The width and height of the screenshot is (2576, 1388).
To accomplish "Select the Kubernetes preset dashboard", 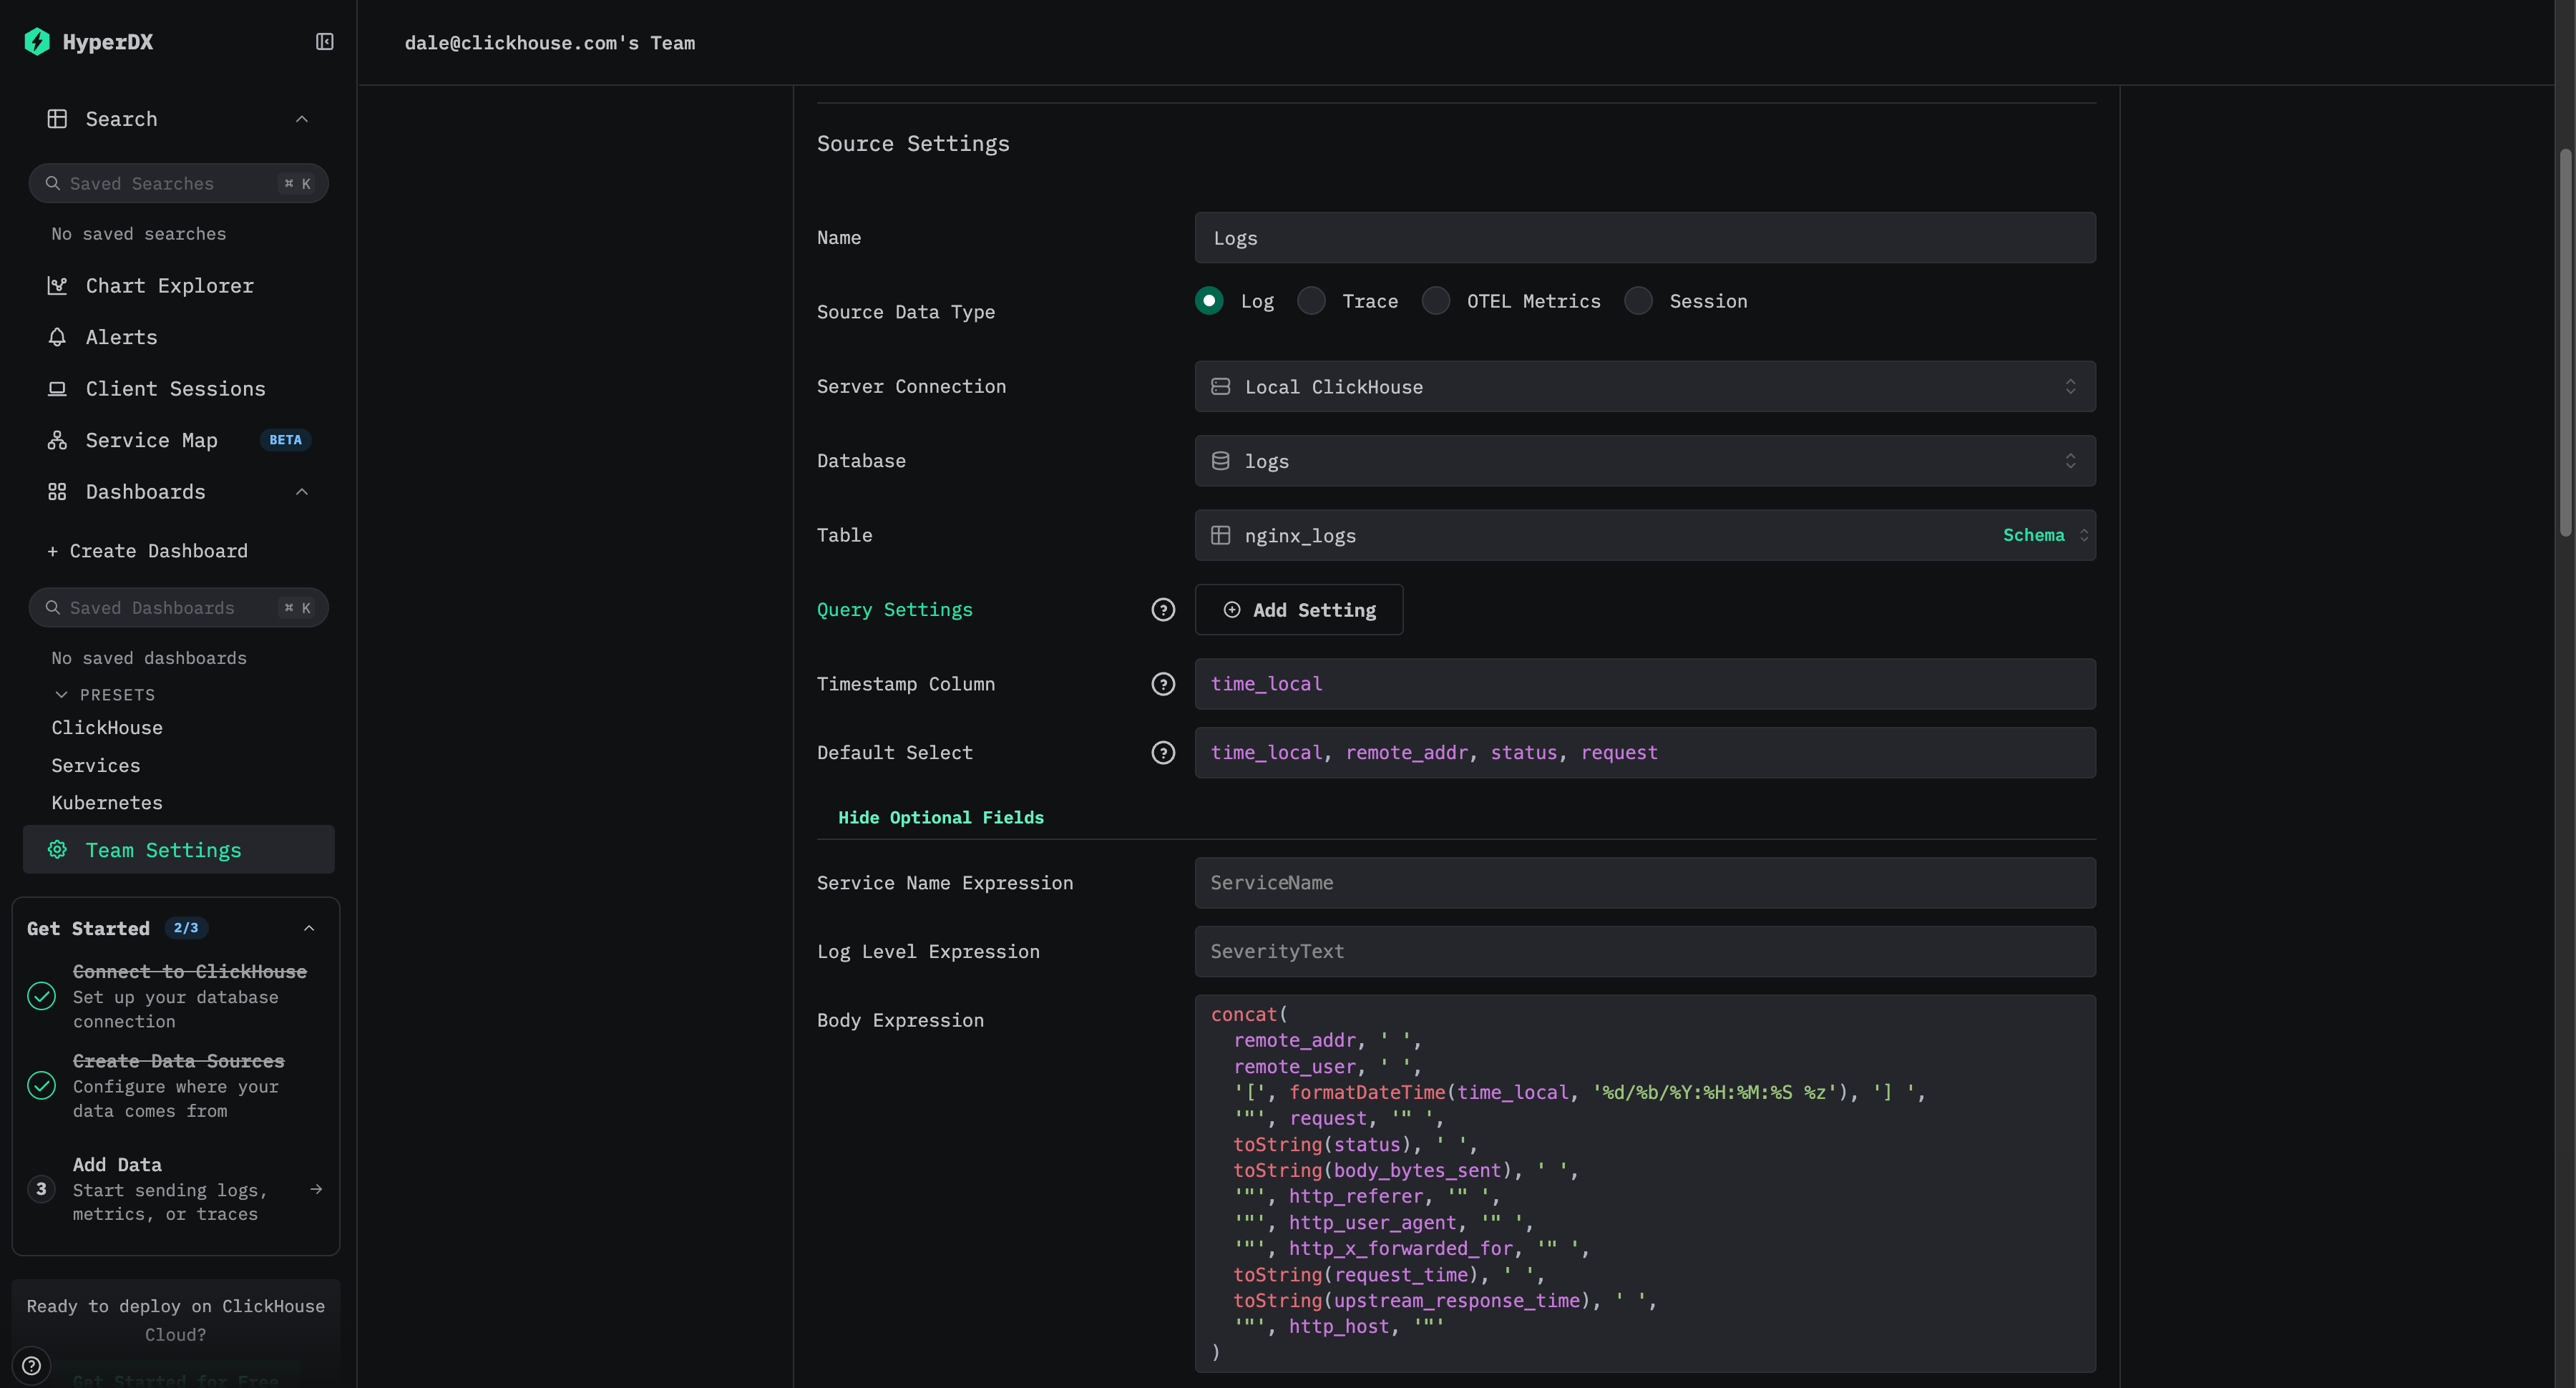I will 107,802.
